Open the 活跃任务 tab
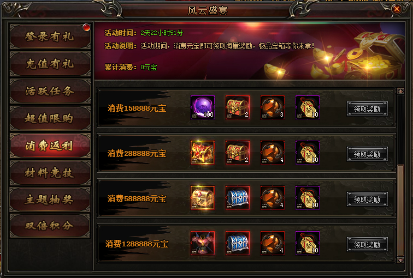 click(x=50, y=91)
